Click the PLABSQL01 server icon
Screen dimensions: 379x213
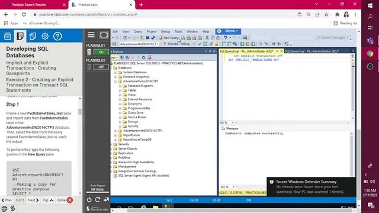coord(89,52)
